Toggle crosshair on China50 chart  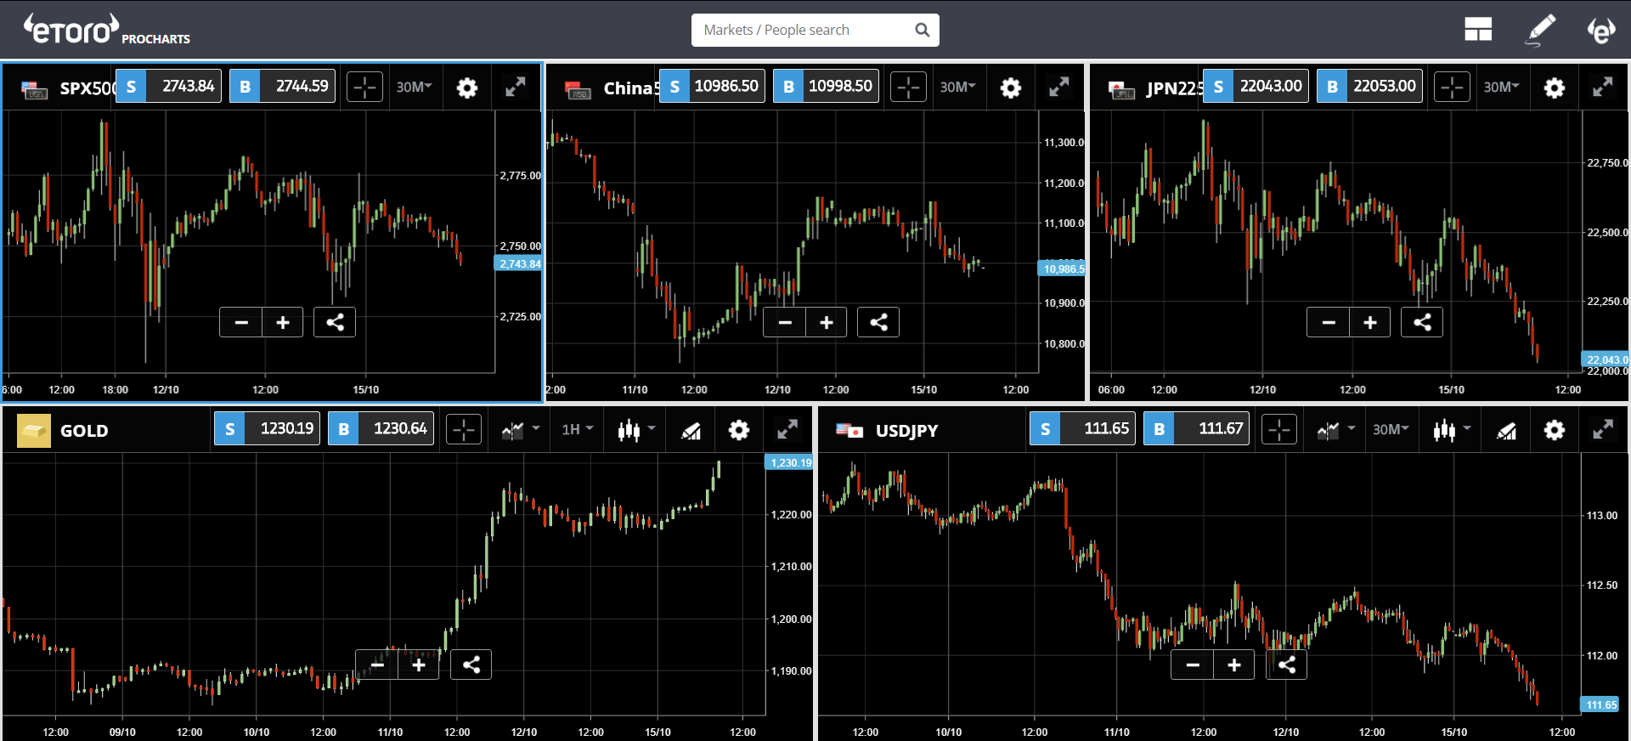click(x=908, y=87)
